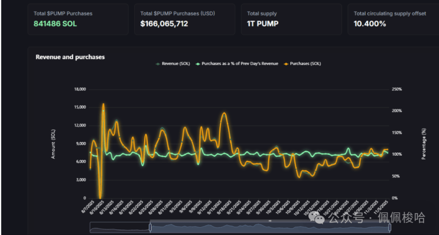Click the center grip atop the range selector
The image size is (439, 235).
(x=270, y=221)
